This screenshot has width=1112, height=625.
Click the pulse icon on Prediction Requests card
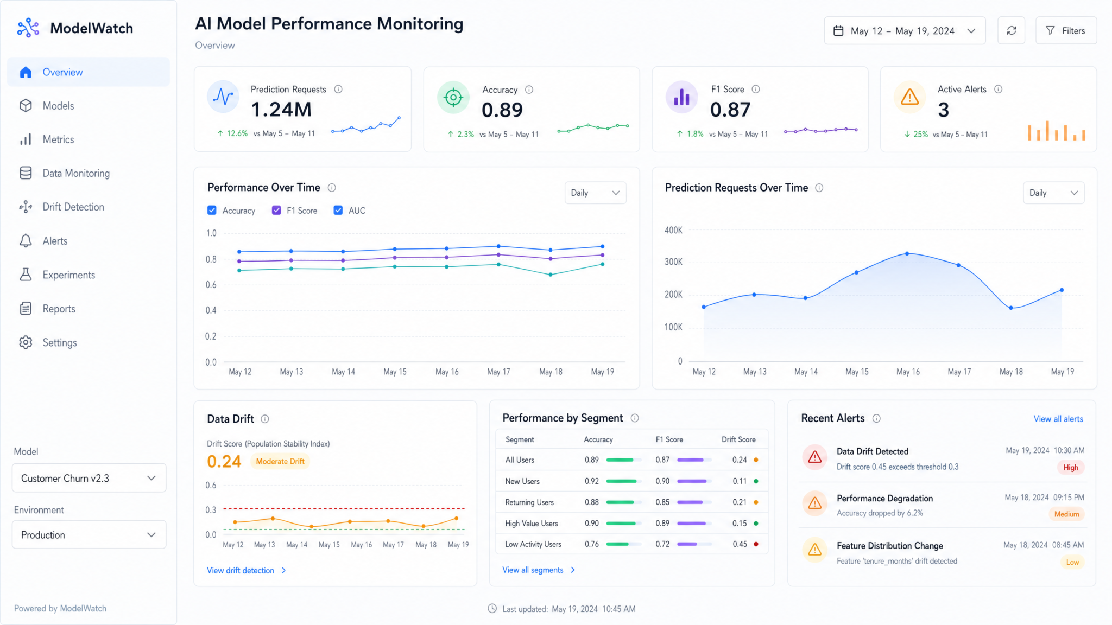tap(223, 97)
